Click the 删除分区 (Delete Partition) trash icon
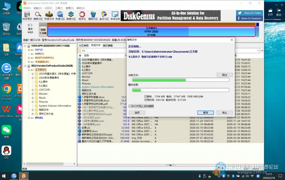 (x=93, y=15)
